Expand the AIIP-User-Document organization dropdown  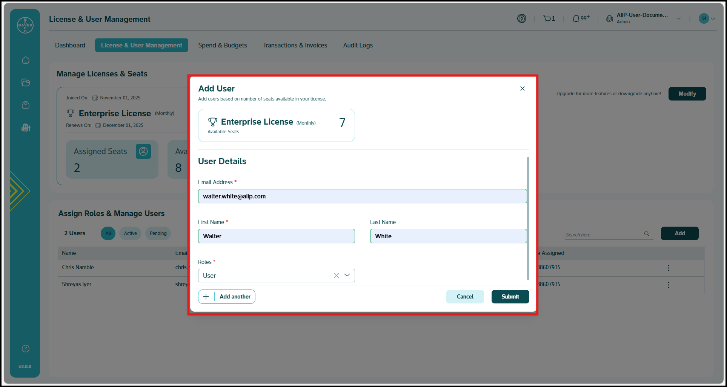click(x=679, y=18)
